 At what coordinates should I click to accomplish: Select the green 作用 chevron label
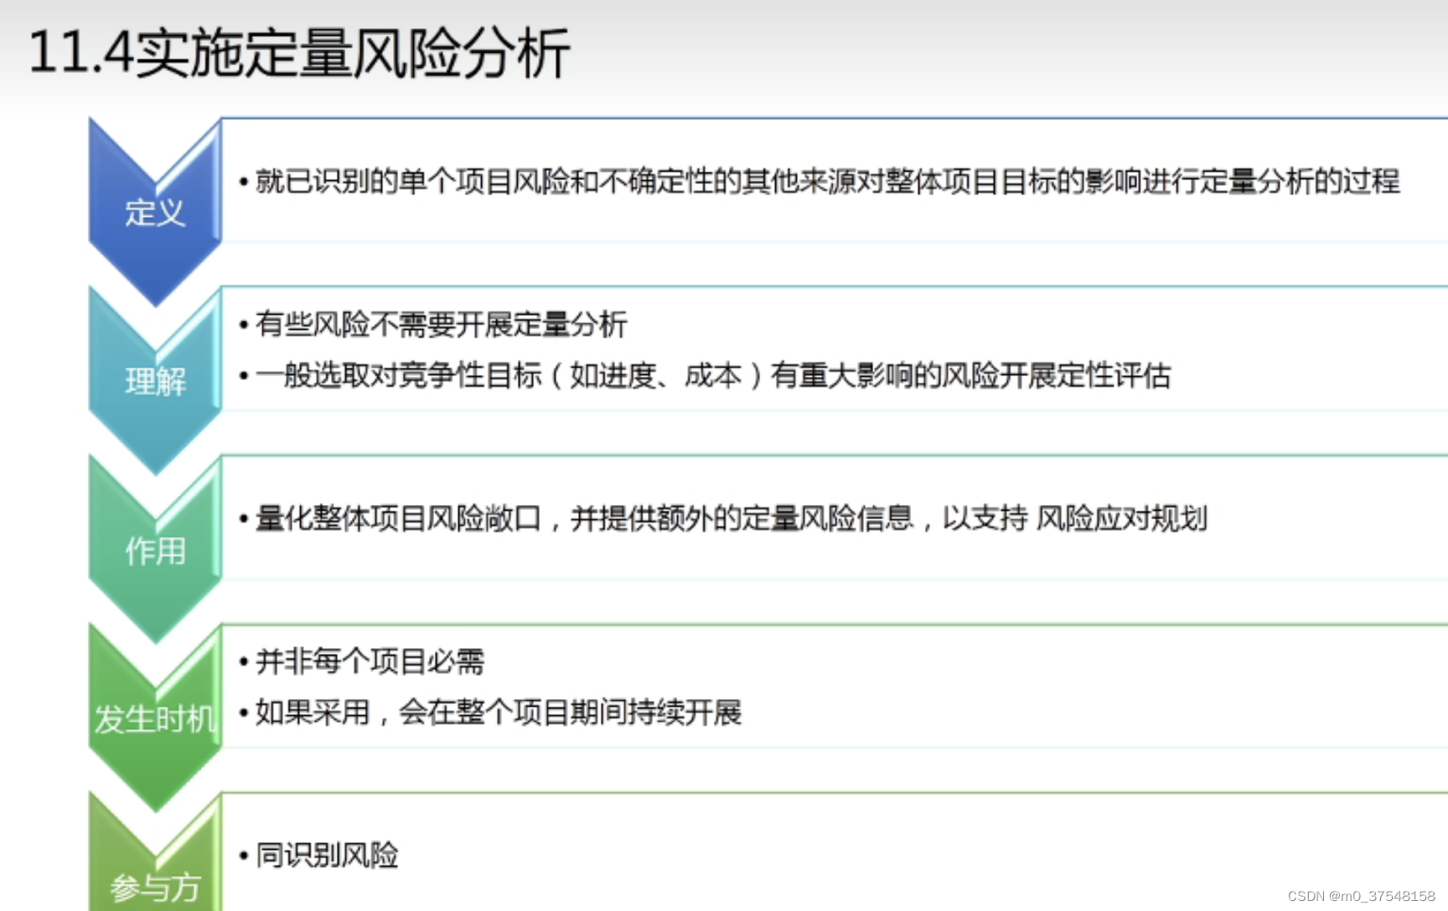(x=155, y=551)
